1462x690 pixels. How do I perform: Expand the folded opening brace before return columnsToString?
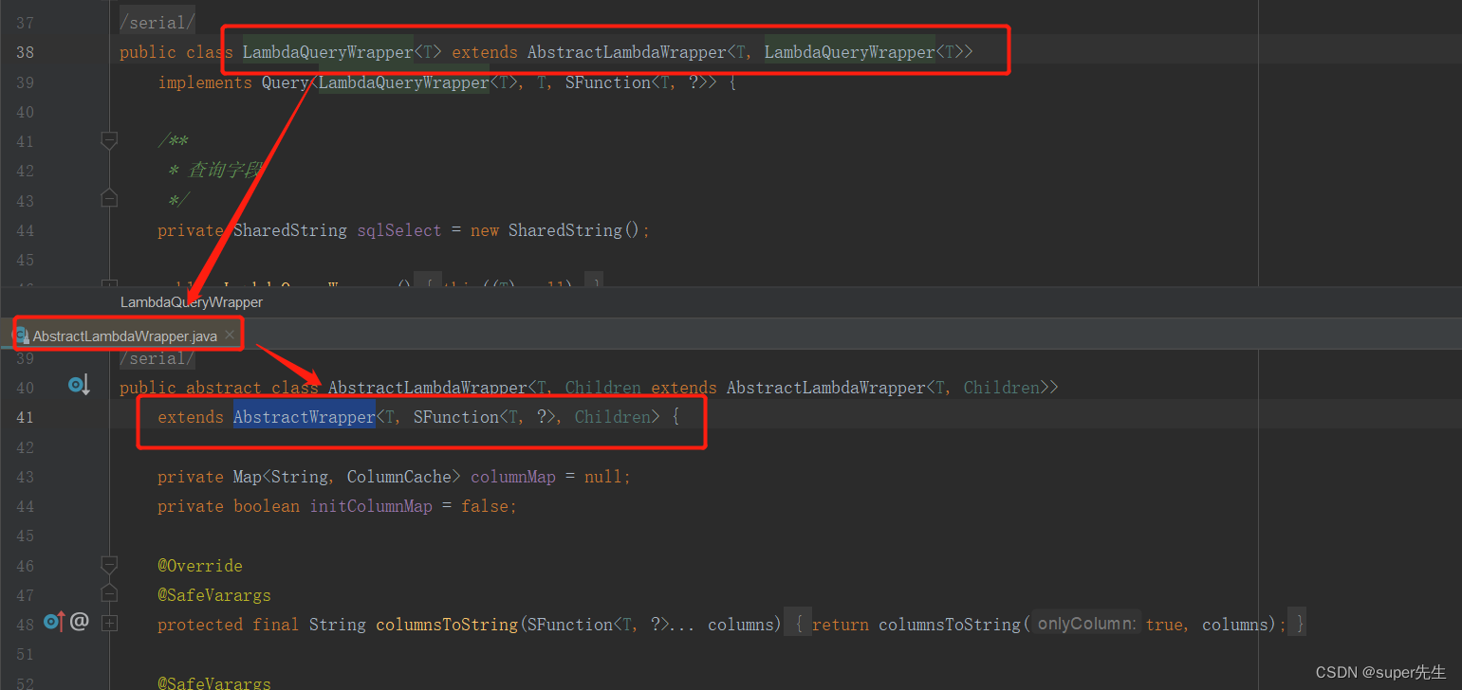(x=799, y=625)
